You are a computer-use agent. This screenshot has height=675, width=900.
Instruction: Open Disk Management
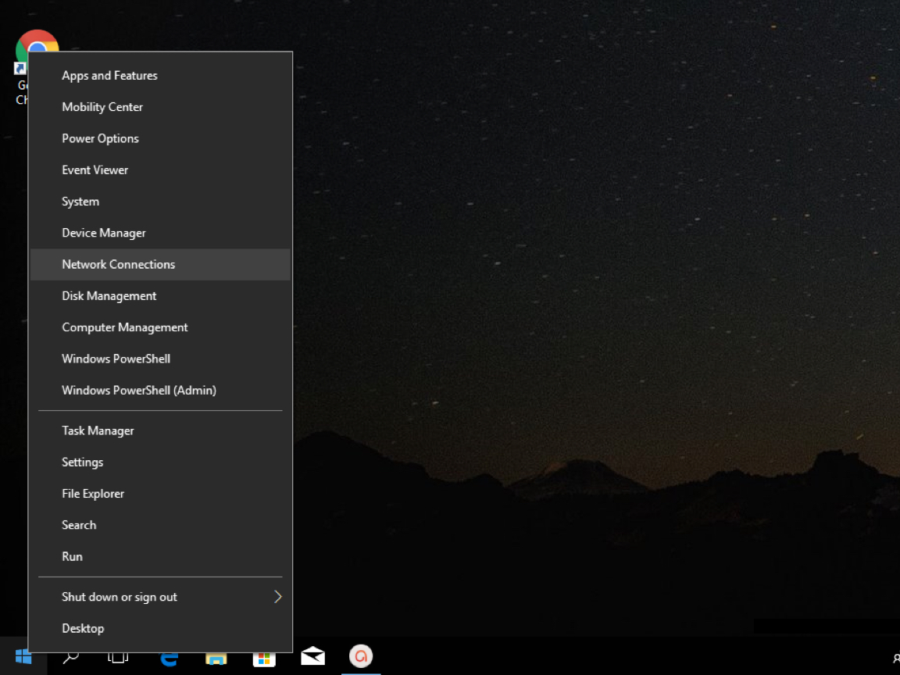pyautogui.click(x=160, y=296)
